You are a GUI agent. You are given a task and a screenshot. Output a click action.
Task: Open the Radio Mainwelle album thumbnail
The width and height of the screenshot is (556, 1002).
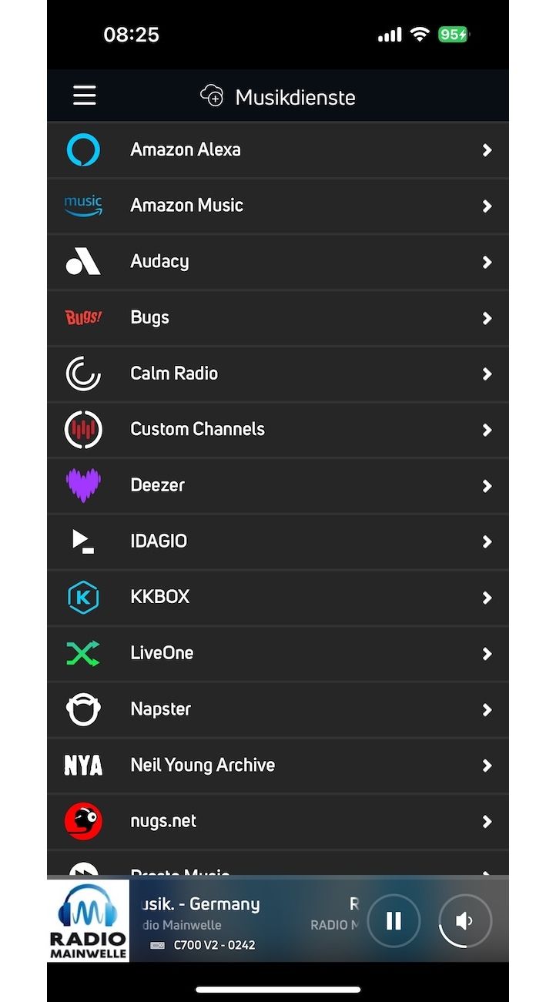click(x=88, y=920)
